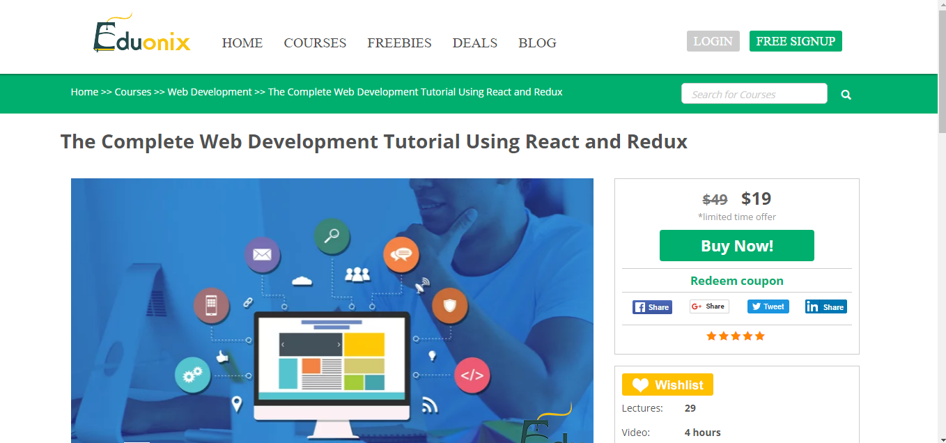Go to Home in breadcrumb
The width and height of the screenshot is (946, 443).
click(x=84, y=92)
